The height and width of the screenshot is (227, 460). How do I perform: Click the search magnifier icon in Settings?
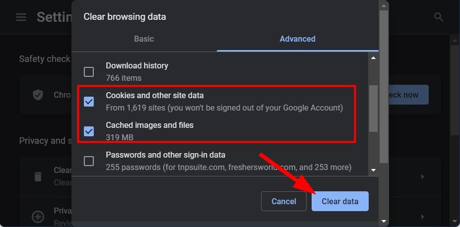439,17
